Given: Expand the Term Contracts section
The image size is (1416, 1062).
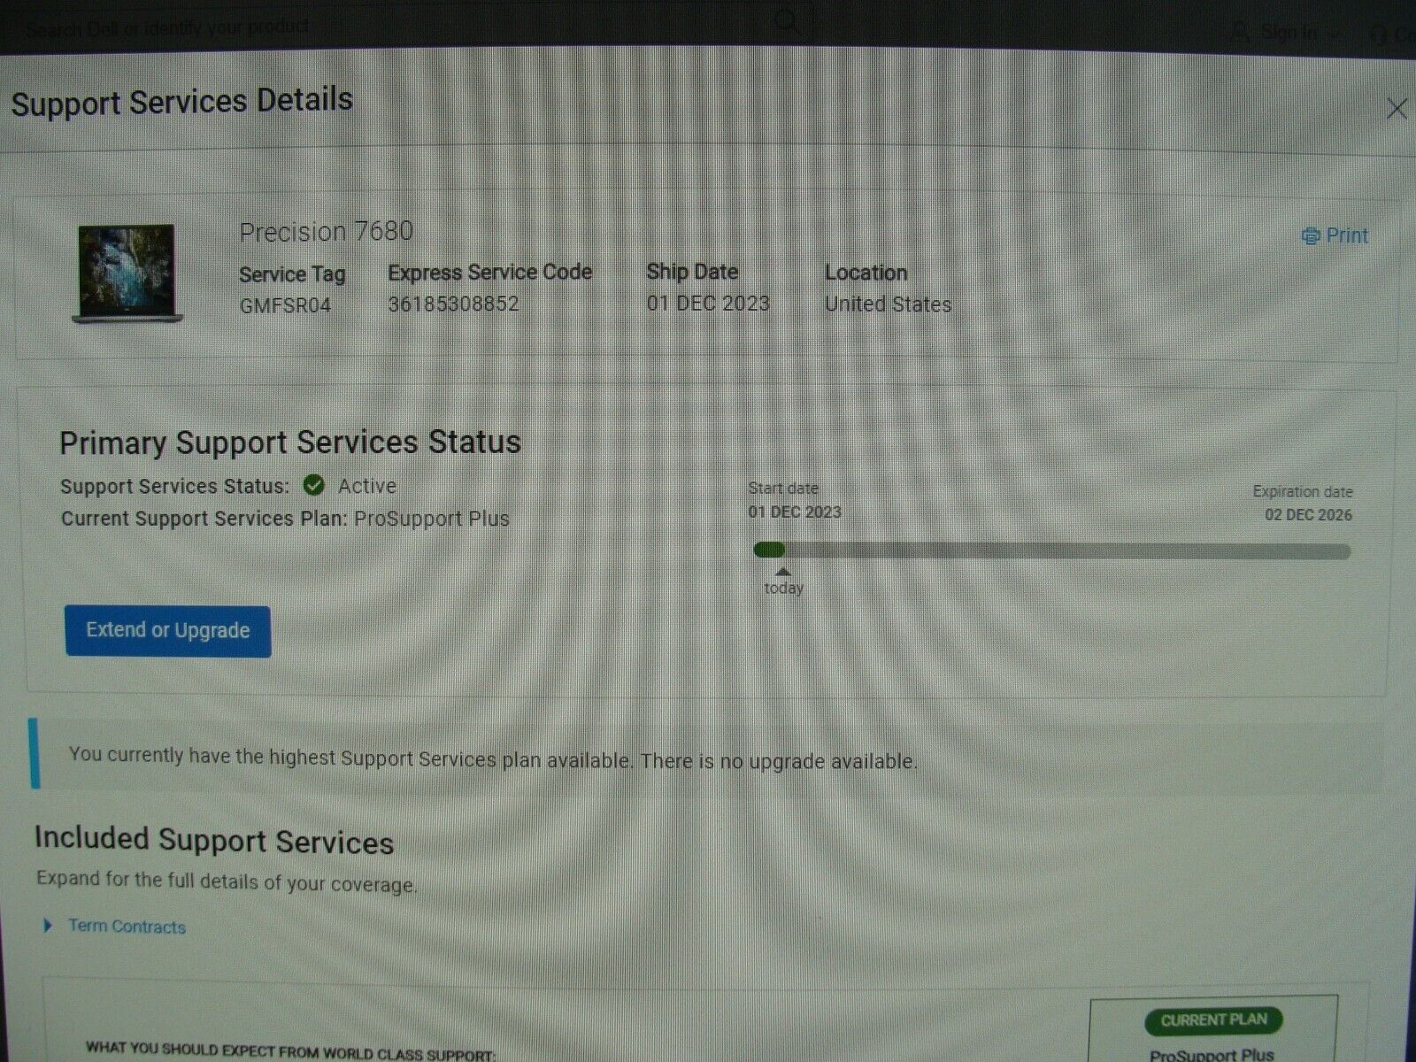Looking at the screenshot, I should [x=48, y=926].
